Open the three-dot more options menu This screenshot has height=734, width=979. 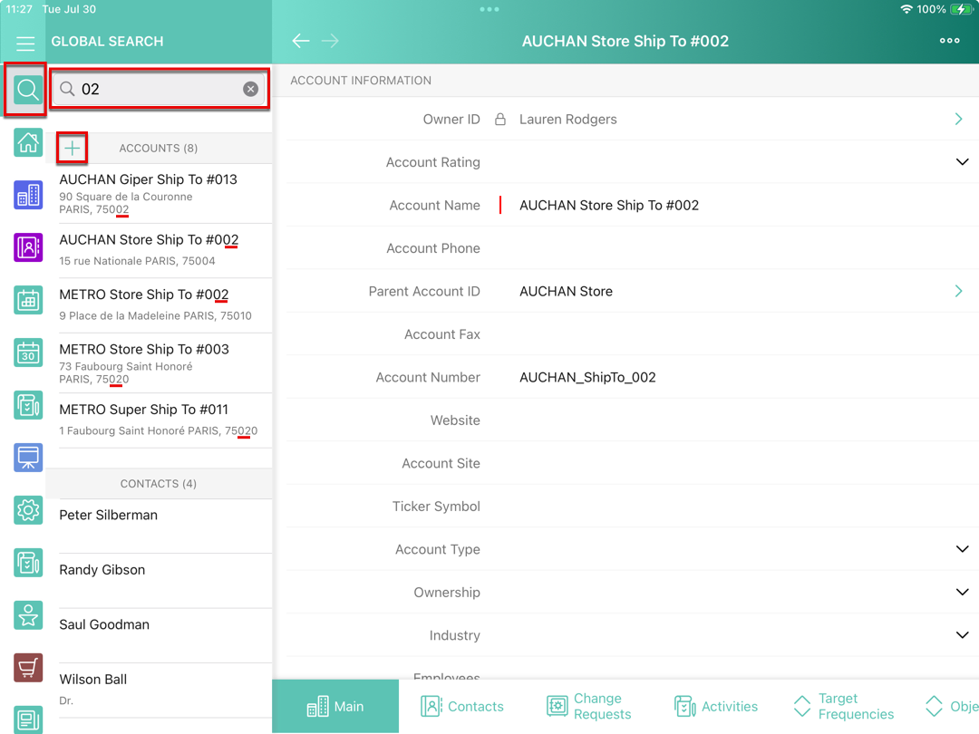tap(949, 41)
